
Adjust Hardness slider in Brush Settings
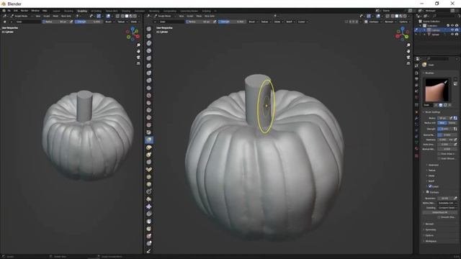(x=445, y=140)
